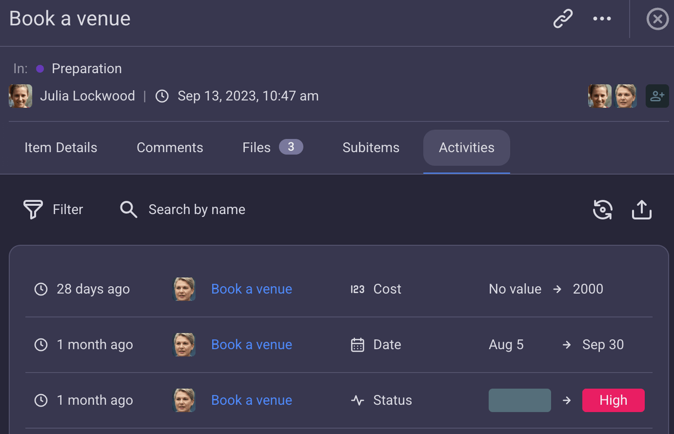Export activities via the upload icon
674x434 pixels.
click(641, 209)
